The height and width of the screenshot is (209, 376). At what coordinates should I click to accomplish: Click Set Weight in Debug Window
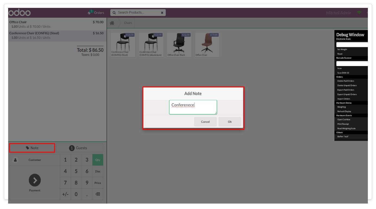coord(342,49)
